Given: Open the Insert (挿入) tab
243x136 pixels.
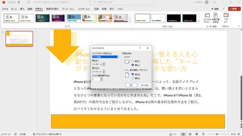Looking at the screenshot, I should click(x=22, y=9).
